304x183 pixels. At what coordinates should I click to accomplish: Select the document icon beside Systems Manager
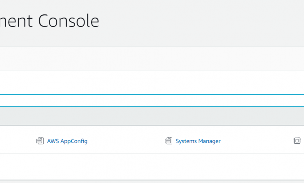pyautogui.click(x=168, y=141)
